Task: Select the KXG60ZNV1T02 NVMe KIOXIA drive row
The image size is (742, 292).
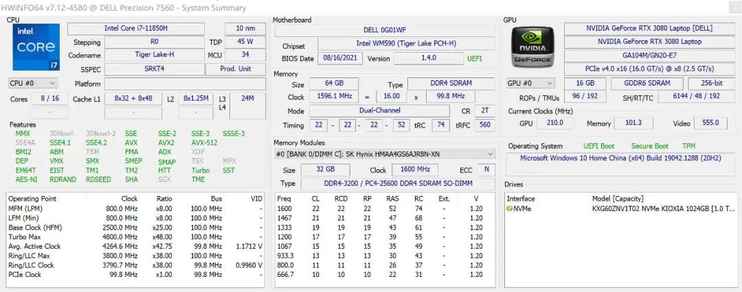Action: click(620, 208)
